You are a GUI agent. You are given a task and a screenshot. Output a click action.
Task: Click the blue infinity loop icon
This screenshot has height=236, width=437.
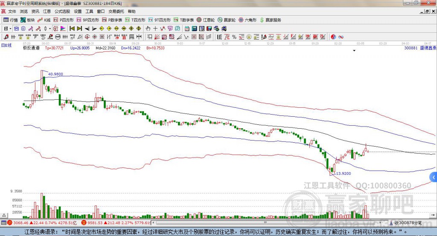[341, 37]
